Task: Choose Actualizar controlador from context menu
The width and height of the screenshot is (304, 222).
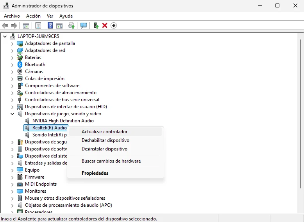Action: click(115, 132)
